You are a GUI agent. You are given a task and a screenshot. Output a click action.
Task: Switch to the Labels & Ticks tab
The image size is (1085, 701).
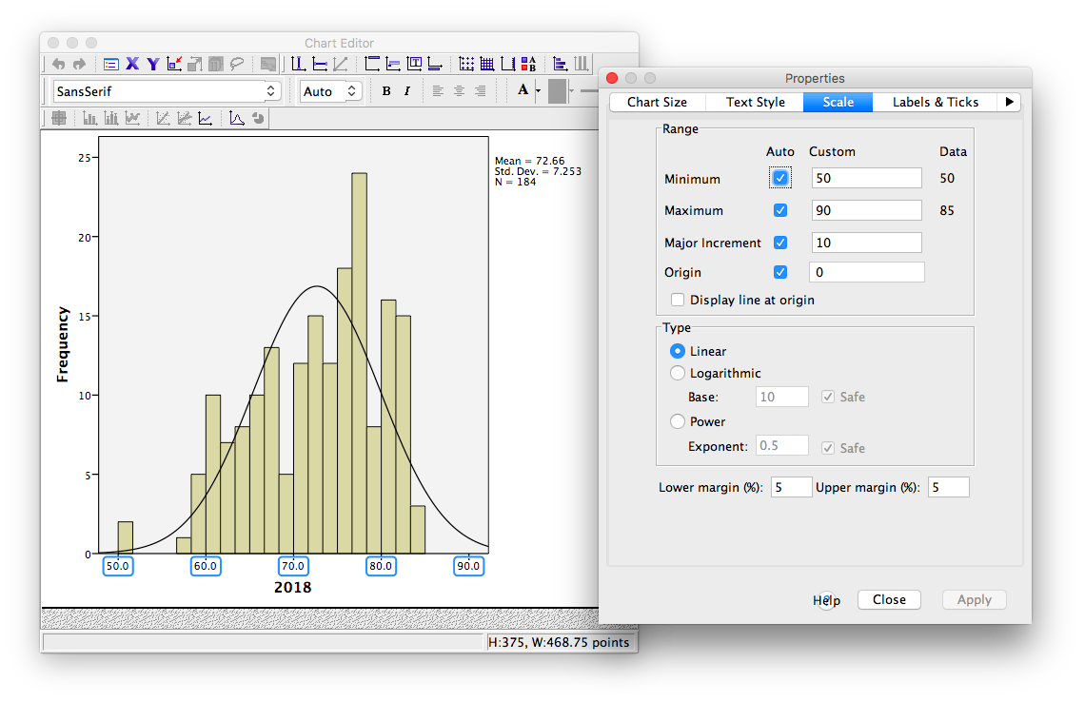coord(936,102)
